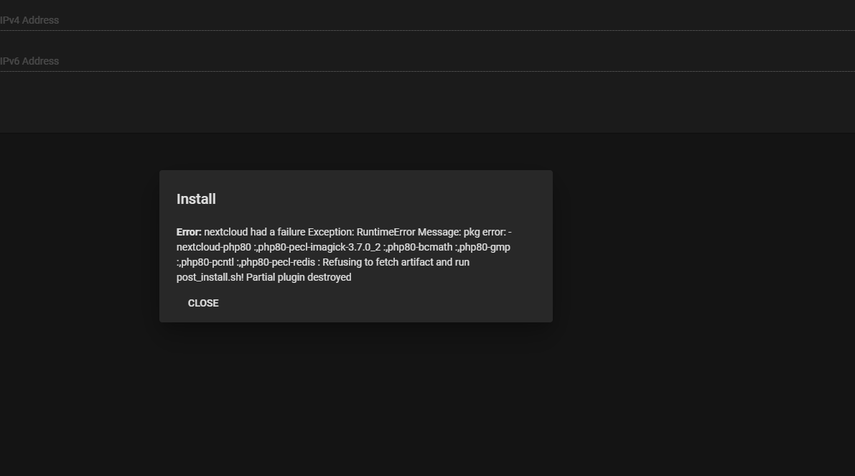Focus the IPv6 Address field
The image size is (855, 476).
click(x=428, y=61)
